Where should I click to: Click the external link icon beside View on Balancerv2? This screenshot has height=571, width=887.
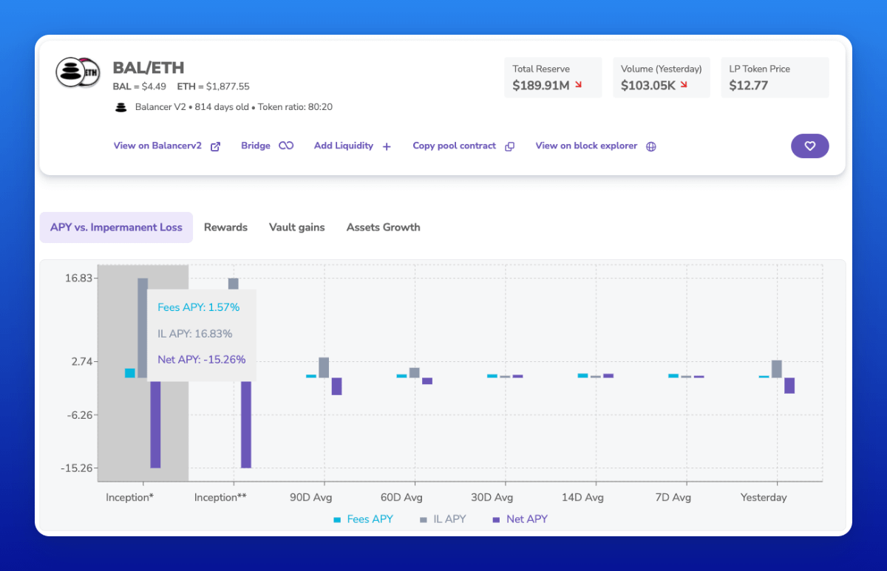click(216, 146)
